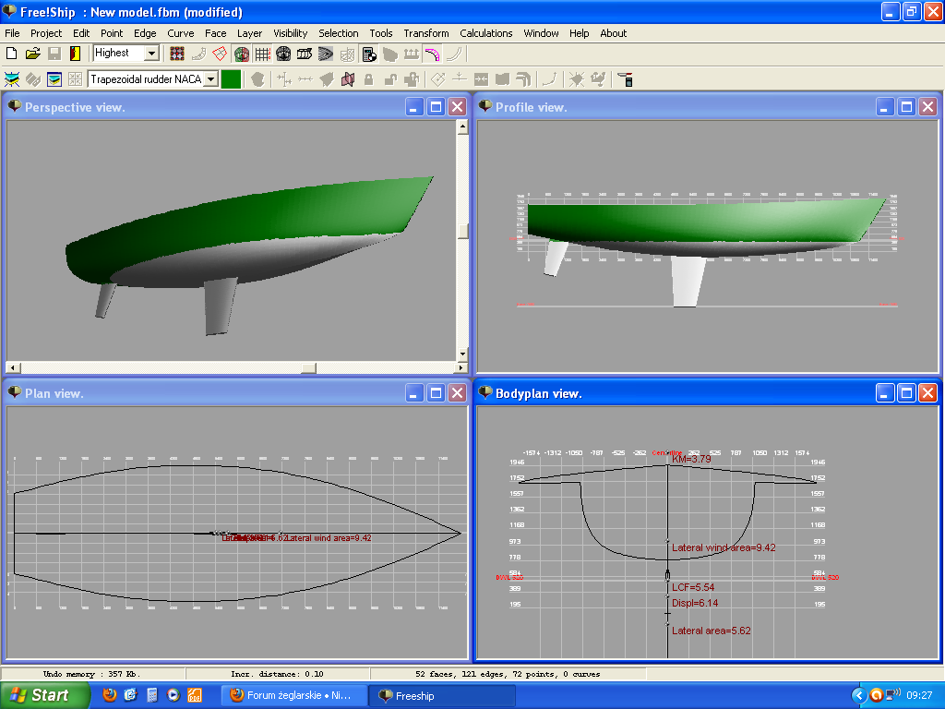The height and width of the screenshot is (709, 945).
Task: Maximize the Profile view window
Action: pos(906,107)
